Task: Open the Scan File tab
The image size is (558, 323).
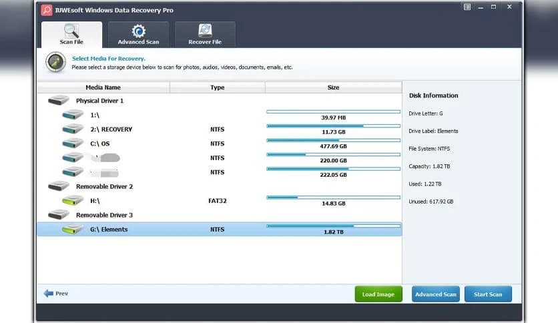Action: tap(71, 35)
